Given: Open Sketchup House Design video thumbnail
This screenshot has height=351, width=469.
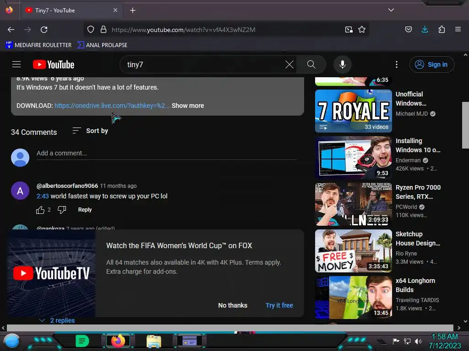Looking at the screenshot, I should tap(354, 251).
